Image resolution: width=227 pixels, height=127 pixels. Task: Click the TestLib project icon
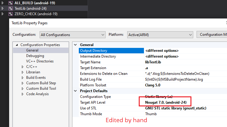pos(11,8)
